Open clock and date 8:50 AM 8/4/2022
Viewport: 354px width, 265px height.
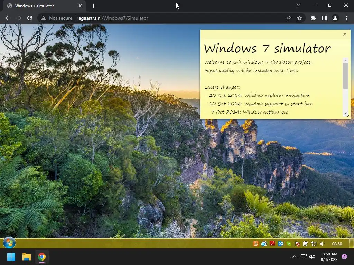(329, 257)
